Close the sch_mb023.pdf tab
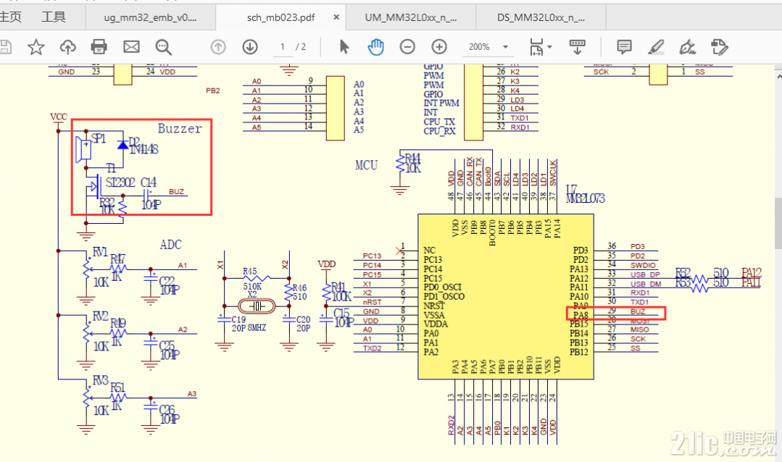Image resolution: width=782 pixels, height=462 pixels. coord(336,17)
